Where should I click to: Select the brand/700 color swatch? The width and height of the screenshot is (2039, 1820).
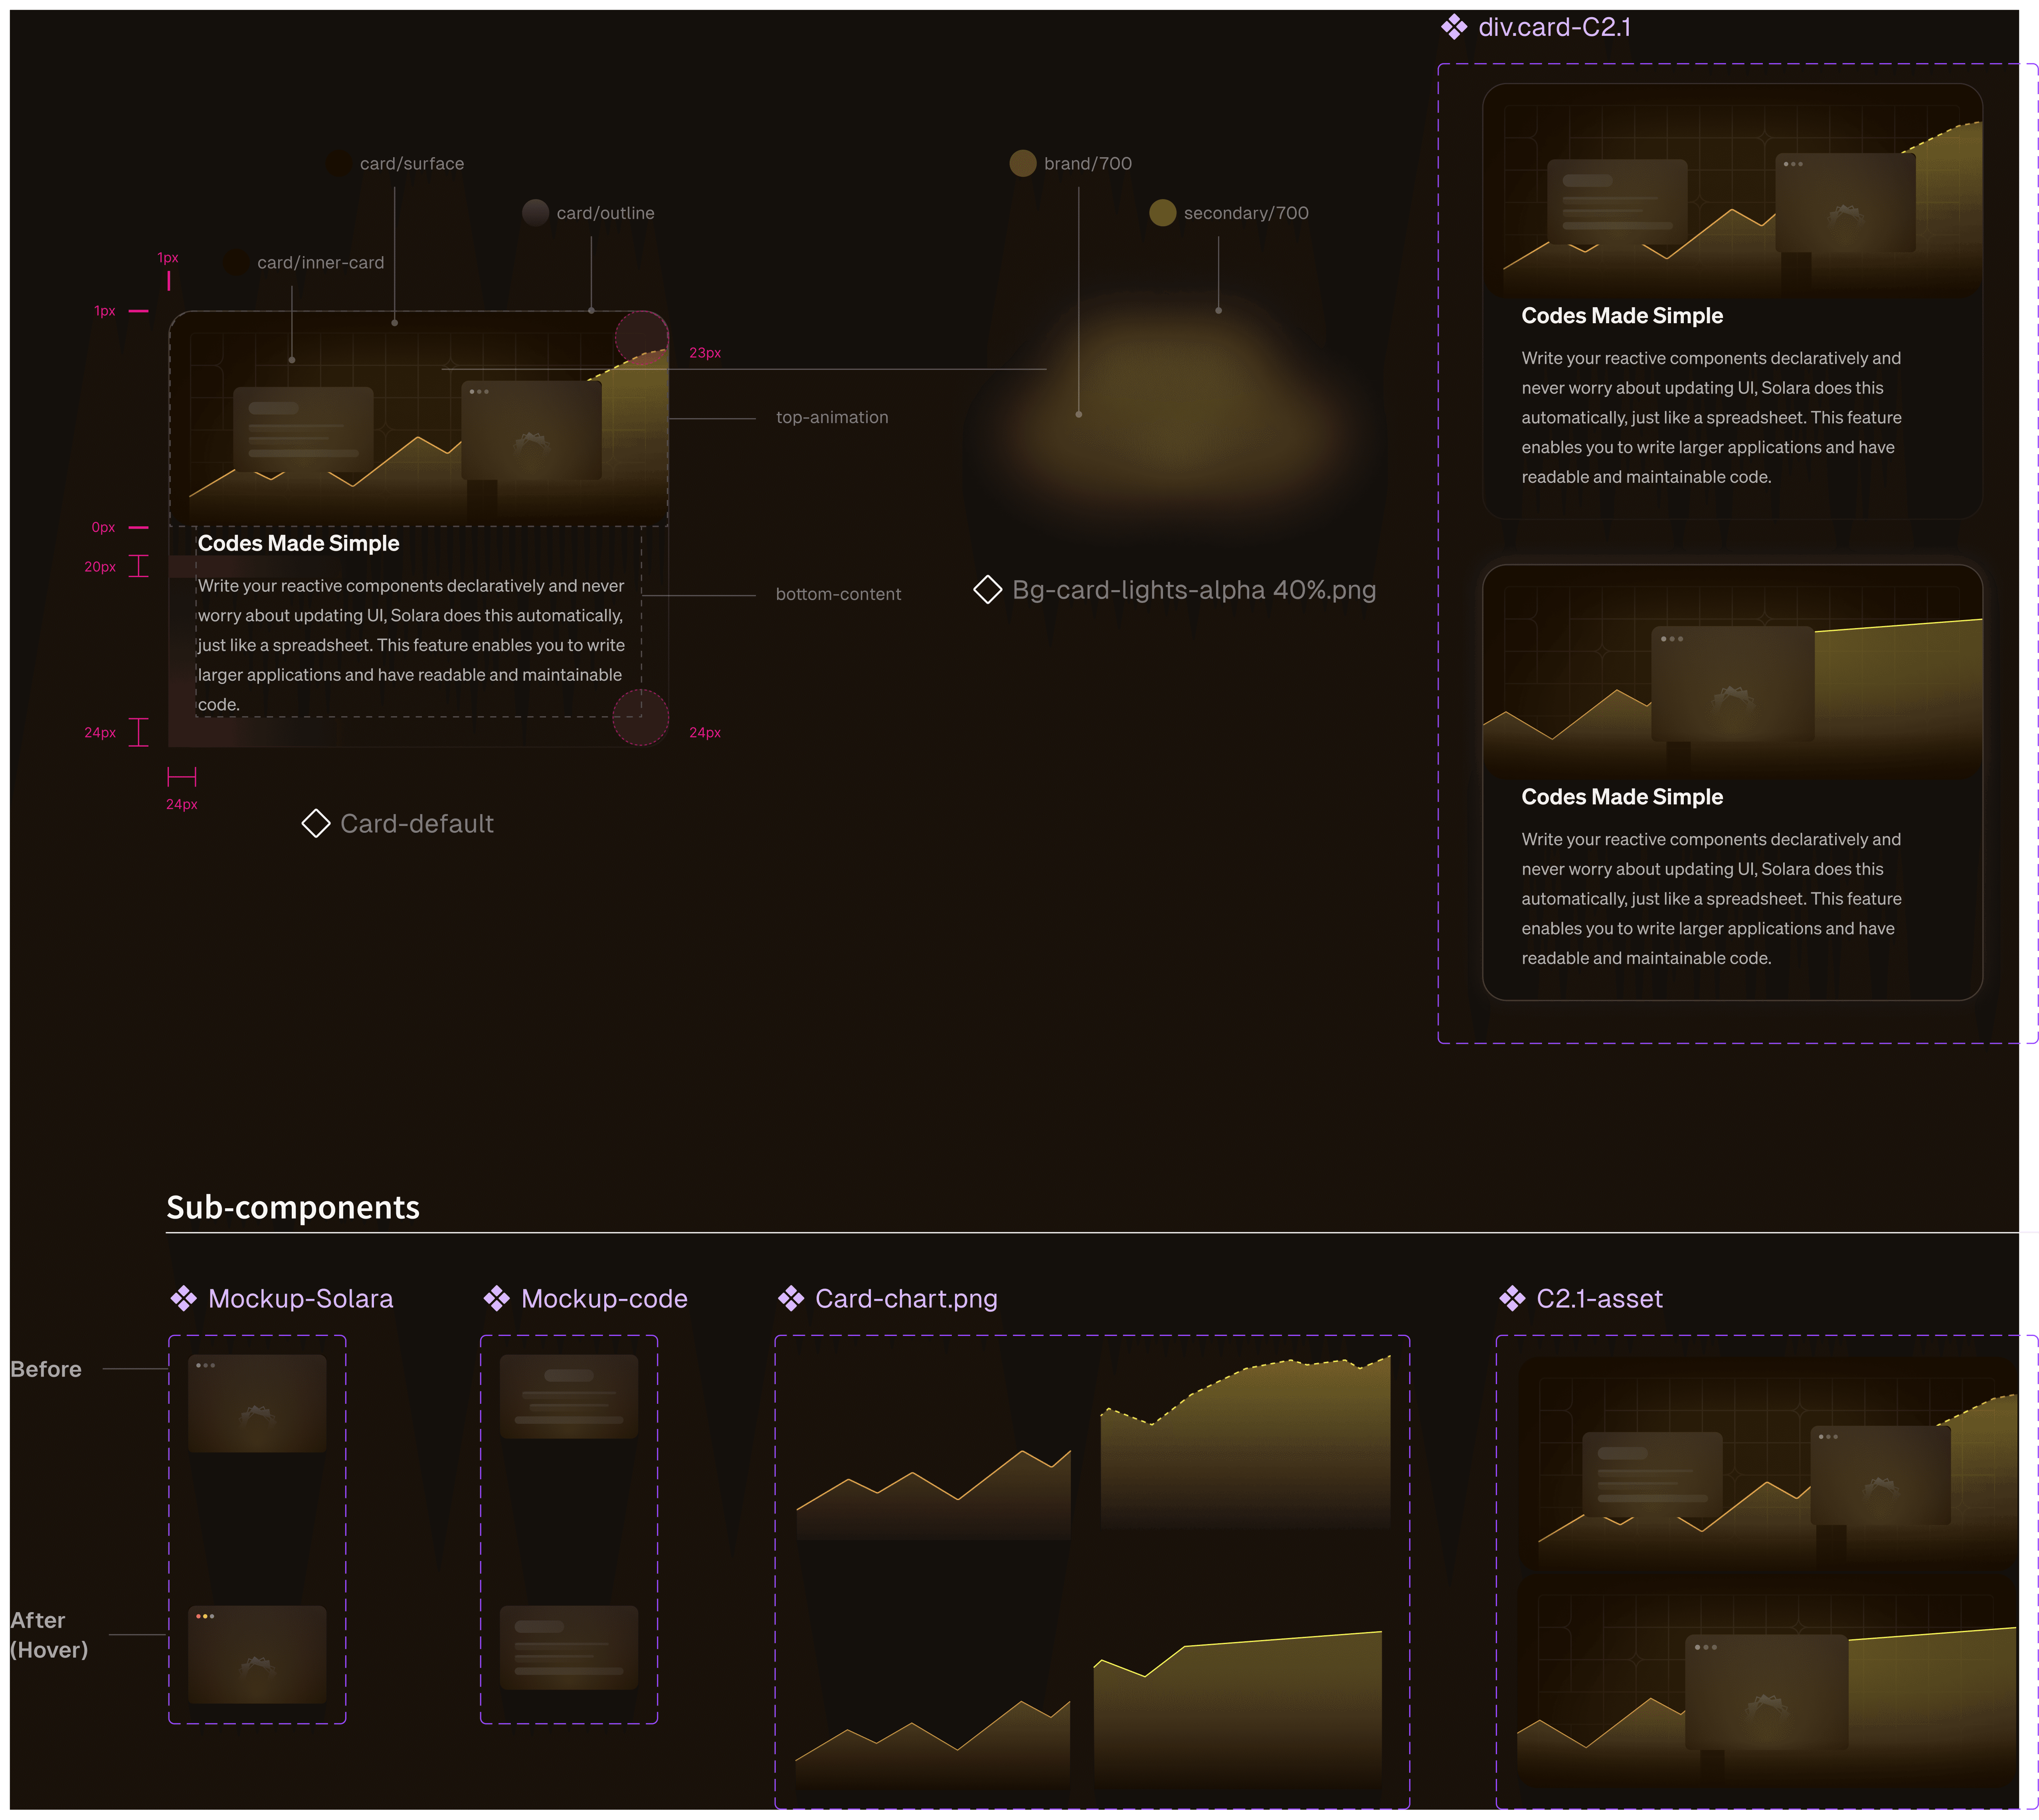[x=1022, y=163]
